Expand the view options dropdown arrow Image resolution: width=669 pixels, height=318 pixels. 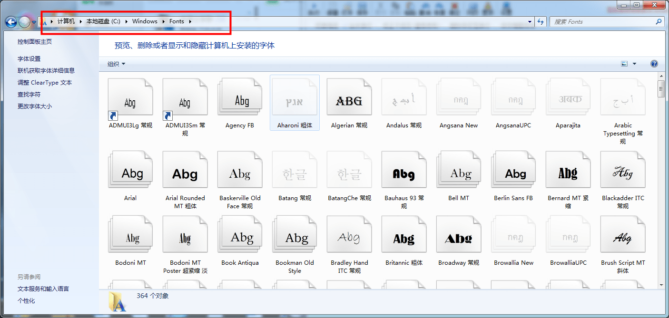coord(634,64)
